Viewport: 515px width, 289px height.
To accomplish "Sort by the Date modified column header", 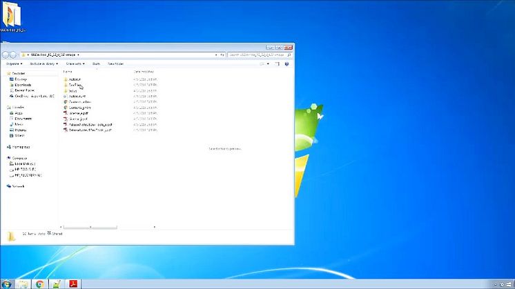I will (x=144, y=72).
